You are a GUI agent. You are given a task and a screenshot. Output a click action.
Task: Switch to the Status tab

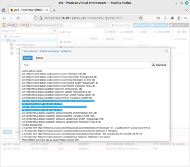click(x=39, y=58)
